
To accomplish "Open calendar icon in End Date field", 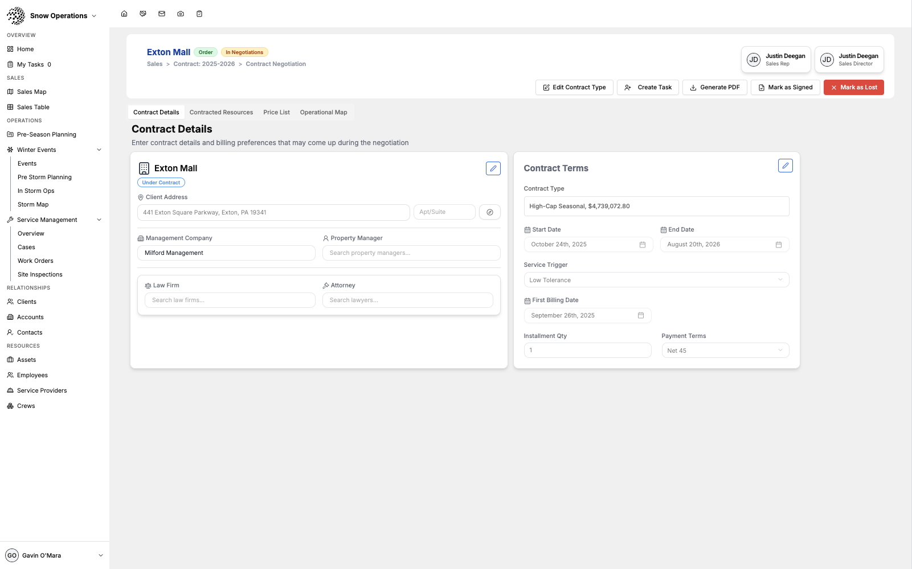I will click(x=778, y=245).
